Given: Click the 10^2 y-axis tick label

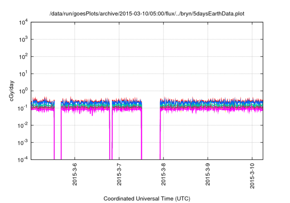Looking at the screenshot, I should click(23, 57).
